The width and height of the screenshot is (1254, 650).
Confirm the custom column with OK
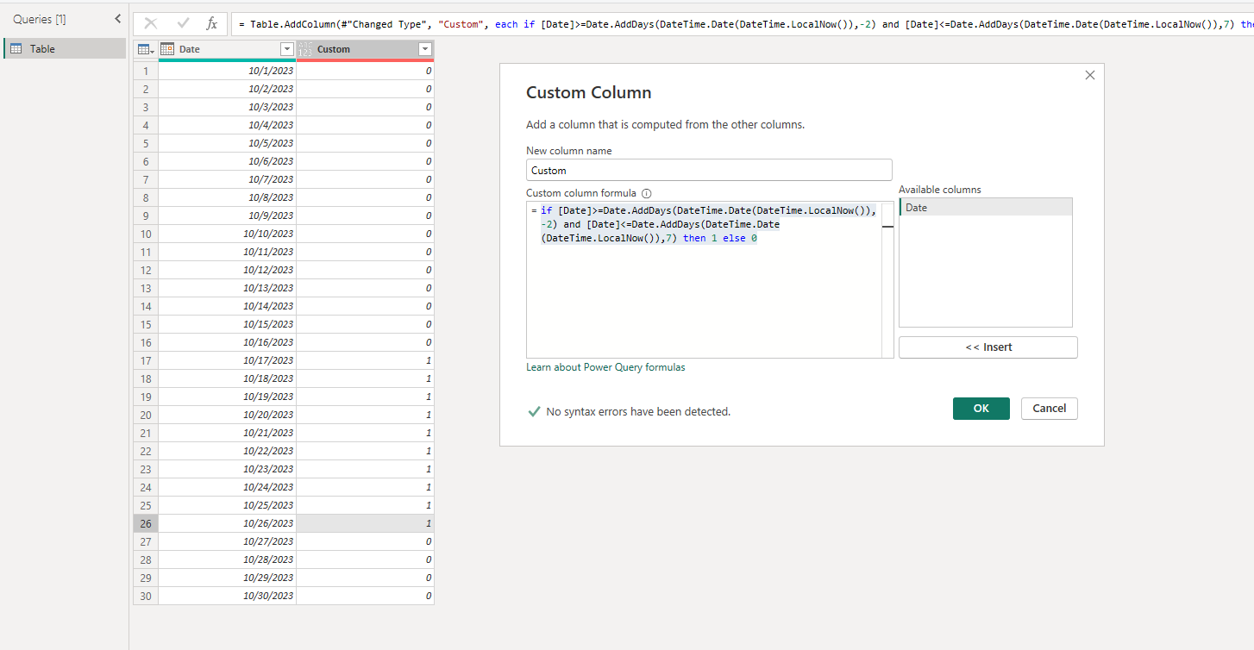(981, 409)
